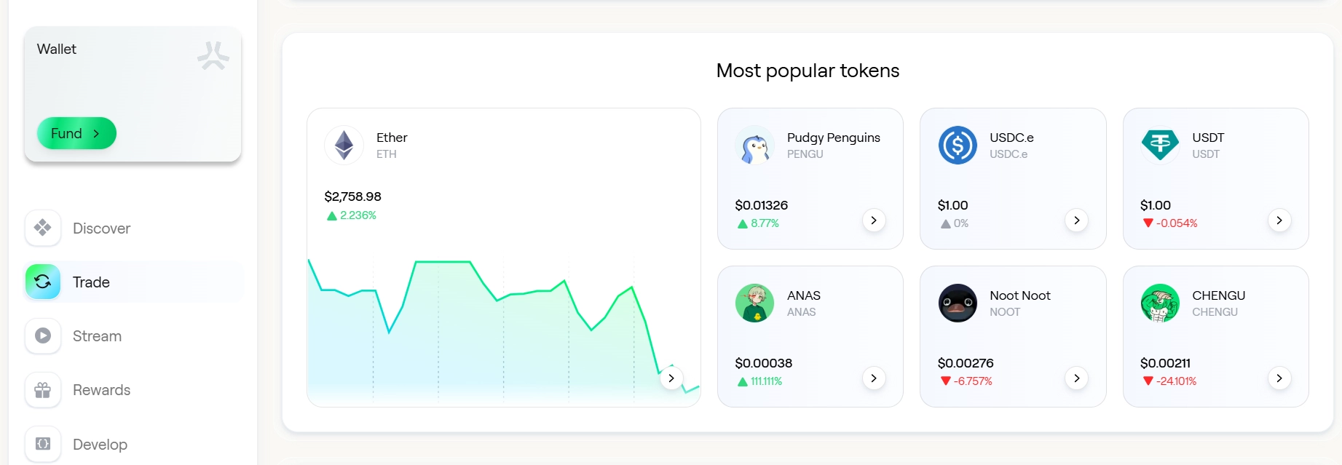Screen dimensions: 1342x465
Task: Expand USDC.e card with its arrow
Action: [x=1076, y=220]
